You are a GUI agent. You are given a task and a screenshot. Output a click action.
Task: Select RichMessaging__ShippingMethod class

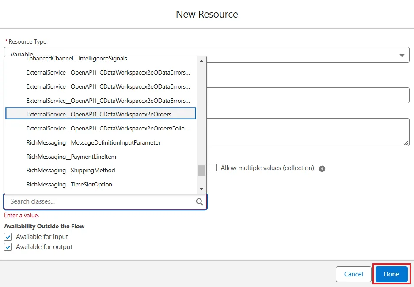71,170
